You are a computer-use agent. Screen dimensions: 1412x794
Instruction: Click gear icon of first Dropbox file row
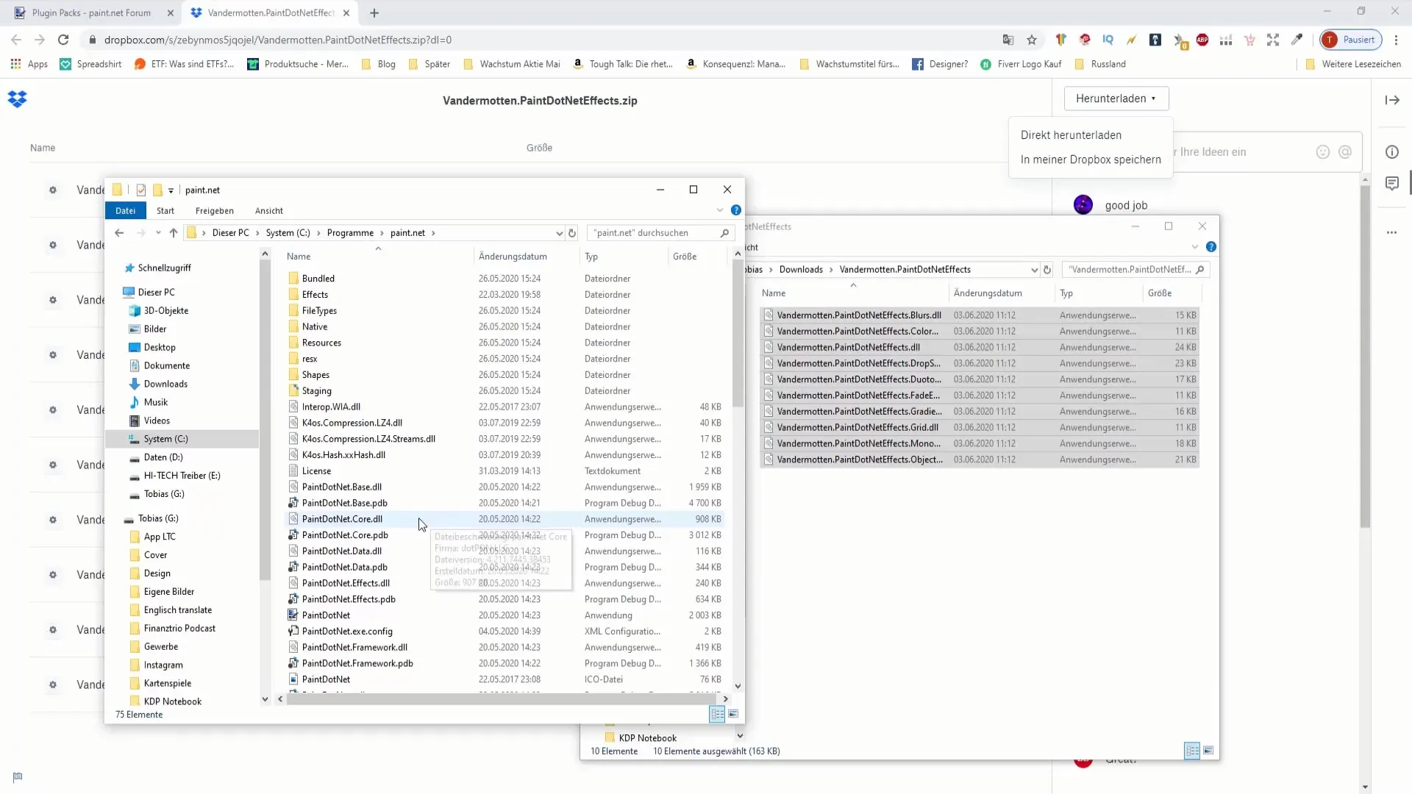pyautogui.click(x=53, y=190)
